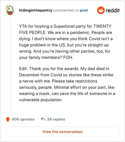The image size is (125, 142).
Task: Click the reply arrow icon
Action: [43, 119]
